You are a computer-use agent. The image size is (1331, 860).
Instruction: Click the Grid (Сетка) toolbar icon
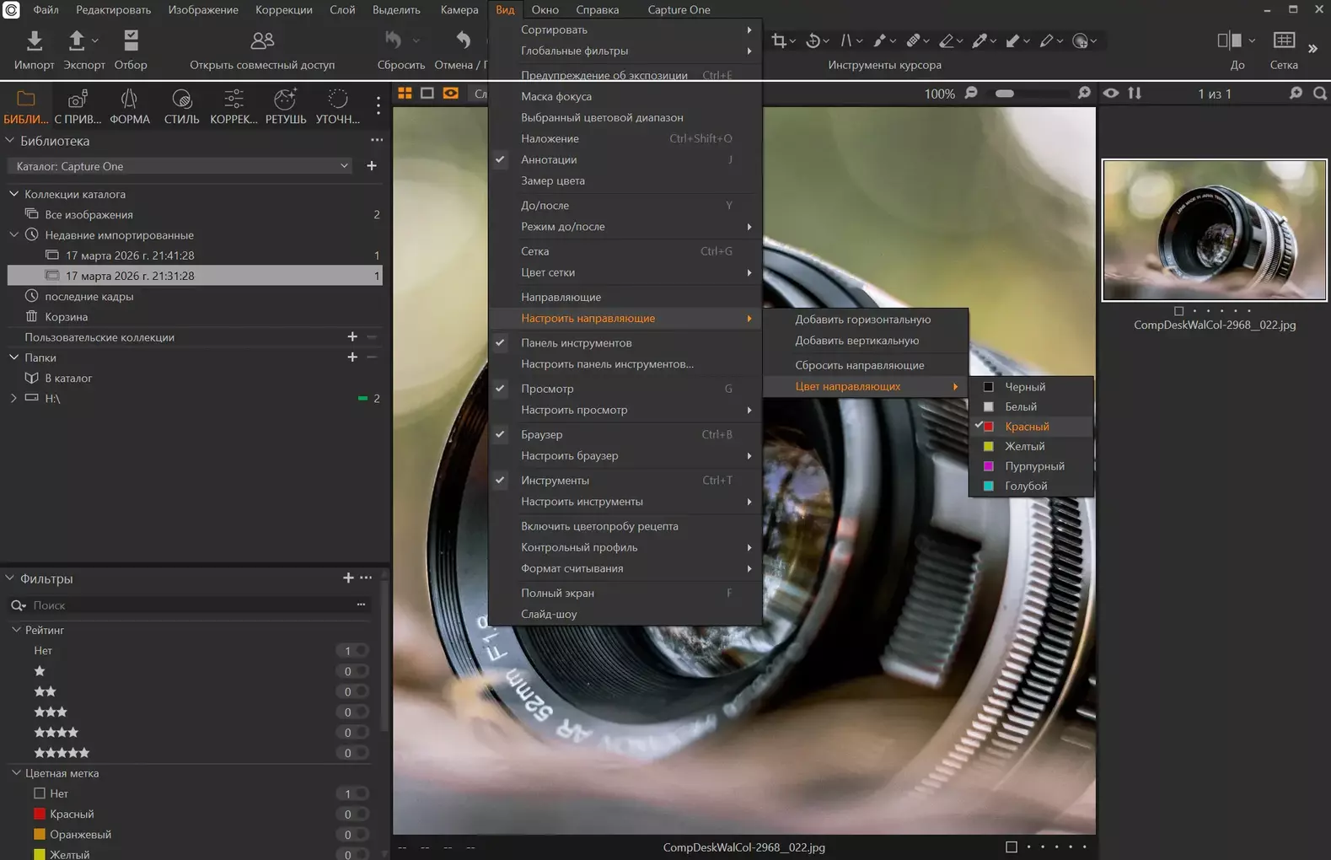pyautogui.click(x=1283, y=41)
